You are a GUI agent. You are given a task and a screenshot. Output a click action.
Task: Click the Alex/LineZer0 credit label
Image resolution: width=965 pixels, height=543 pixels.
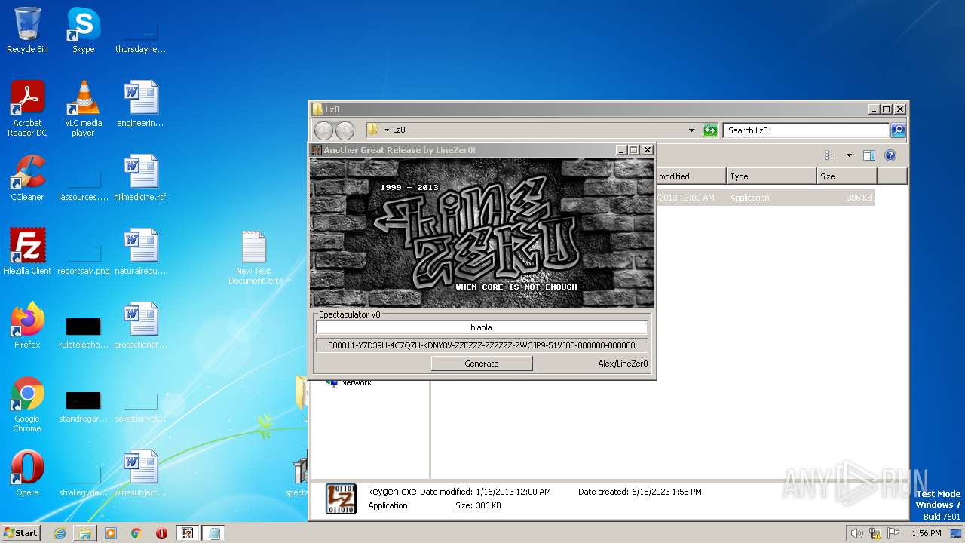click(623, 364)
